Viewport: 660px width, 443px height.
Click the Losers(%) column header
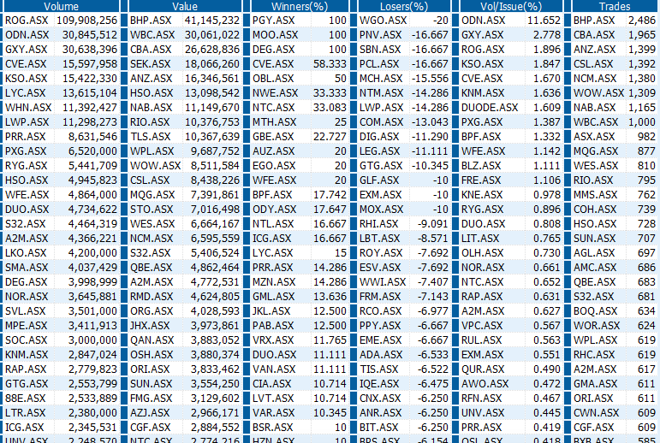(x=404, y=6)
